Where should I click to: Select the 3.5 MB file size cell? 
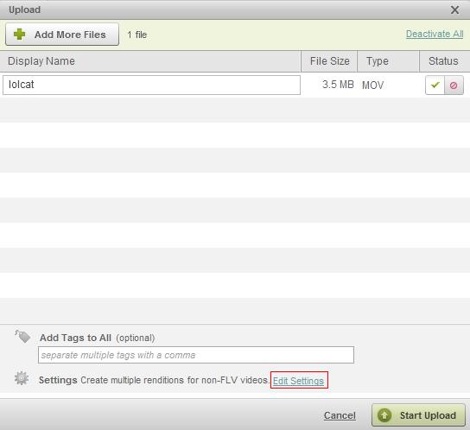[x=338, y=85]
